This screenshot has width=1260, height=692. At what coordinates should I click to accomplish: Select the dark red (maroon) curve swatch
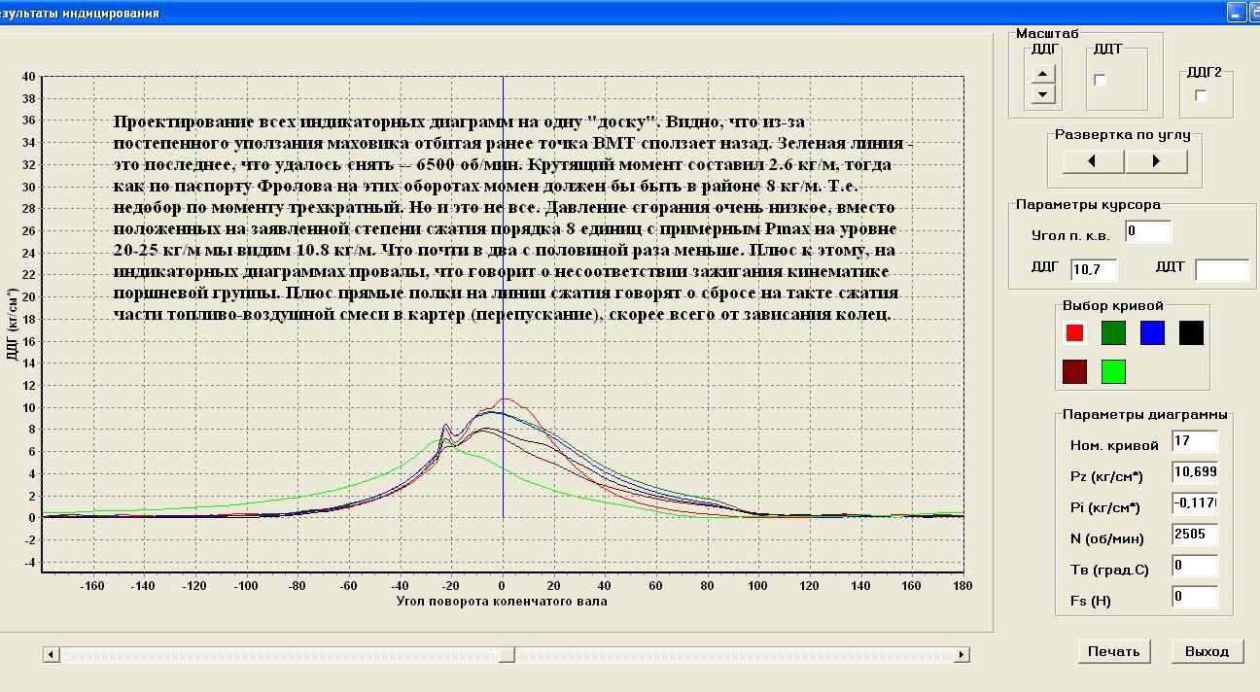point(1074,371)
